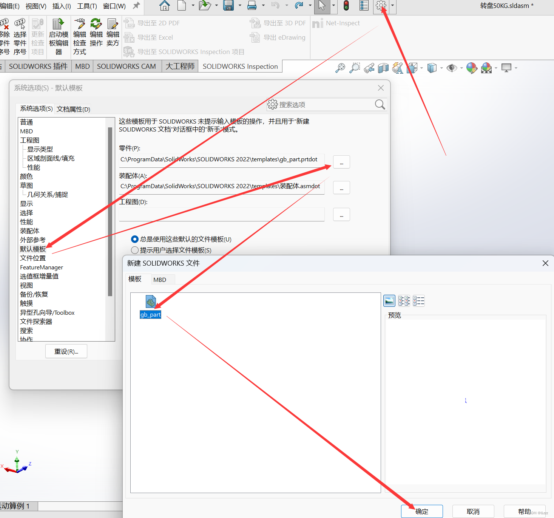Image resolution: width=554 pixels, height=518 pixels.
Task: Click the Section view icon
Action: click(x=383, y=68)
